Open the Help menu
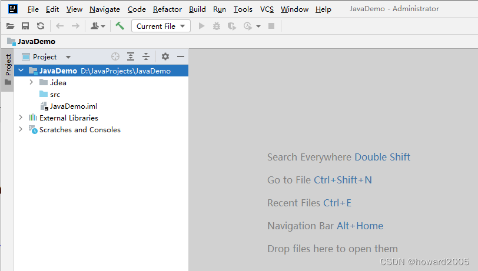The width and height of the screenshot is (478, 271). coord(323,9)
